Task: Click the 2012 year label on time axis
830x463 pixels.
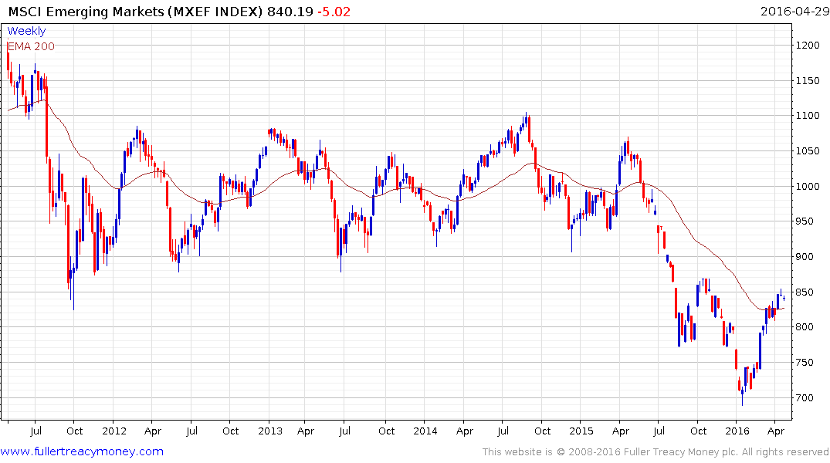Action: click(114, 431)
